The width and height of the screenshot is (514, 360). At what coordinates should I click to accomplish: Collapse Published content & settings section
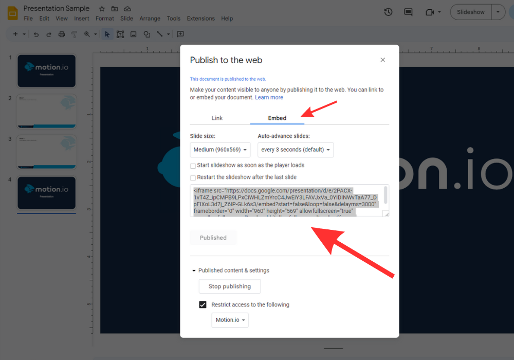click(194, 271)
